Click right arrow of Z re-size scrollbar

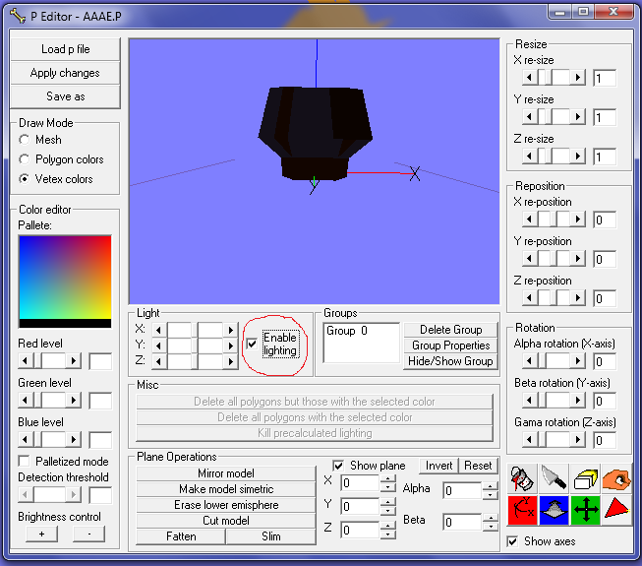[578, 157]
